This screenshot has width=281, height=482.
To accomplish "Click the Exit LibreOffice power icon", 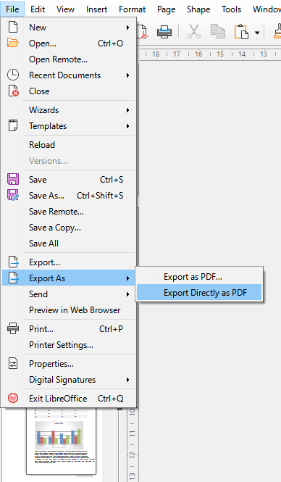I will tap(13, 398).
